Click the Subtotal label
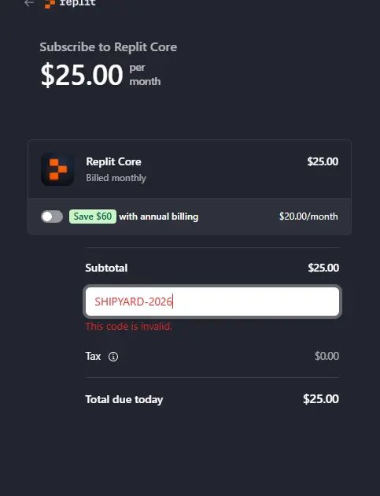 pos(106,268)
